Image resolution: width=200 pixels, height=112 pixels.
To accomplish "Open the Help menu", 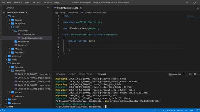I will [57, 2].
